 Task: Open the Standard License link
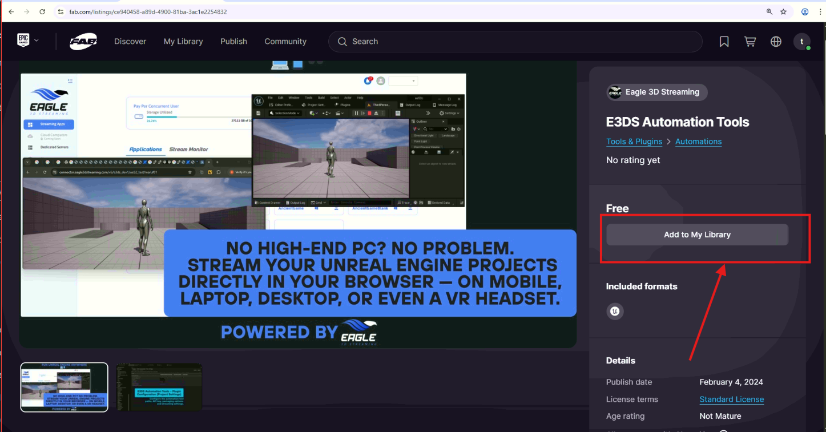pyautogui.click(x=731, y=399)
